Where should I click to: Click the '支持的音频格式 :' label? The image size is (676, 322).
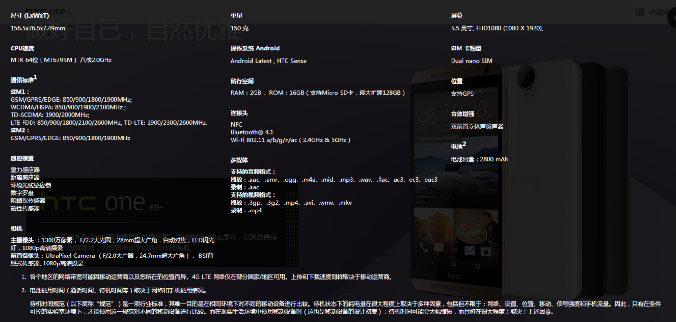coord(253,172)
